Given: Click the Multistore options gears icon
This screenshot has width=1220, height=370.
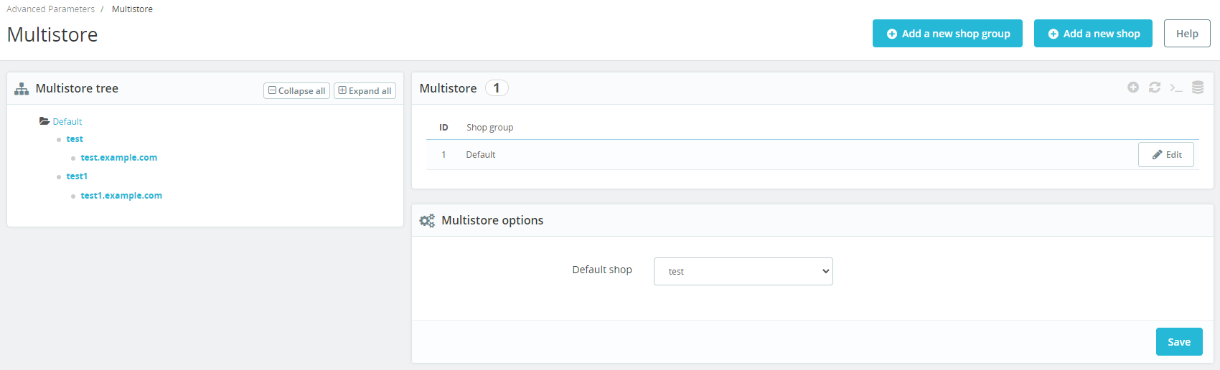Looking at the screenshot, I should (x=427, y=221).
